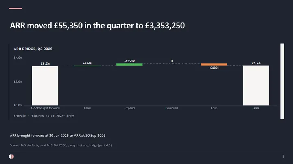Click the £4.0m y-axis label

pos(18,58)
